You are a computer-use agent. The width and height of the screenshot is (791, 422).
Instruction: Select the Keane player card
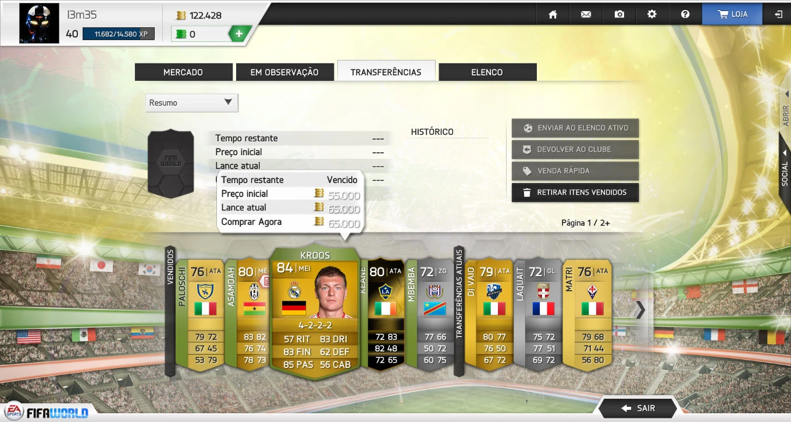[x=382, y=314]
